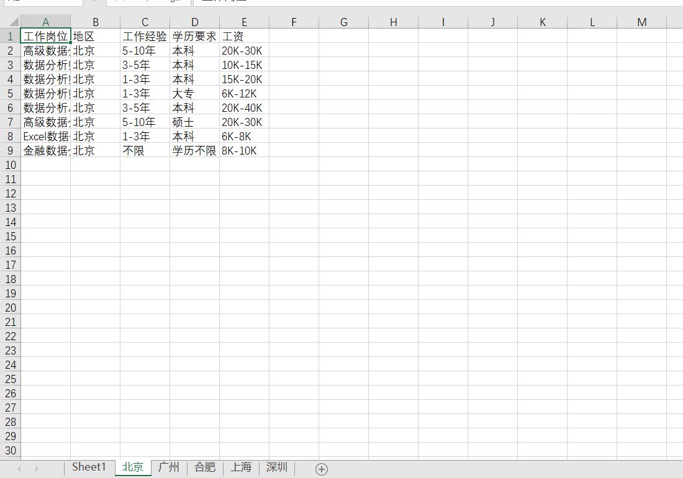Image resolution: width=683 pixels, height=478 pixels.
Task: Select row 10 header
Action: click(11, 165)
